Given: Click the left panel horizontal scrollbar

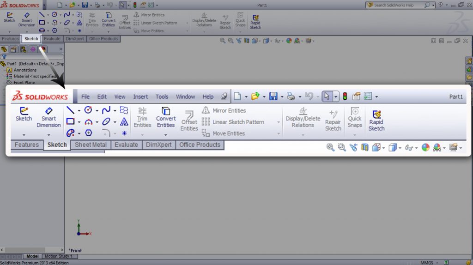Looking at the screenshot, I should 32,250.
